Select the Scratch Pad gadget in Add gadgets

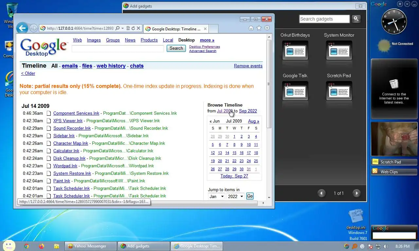[x=339, y=91]
